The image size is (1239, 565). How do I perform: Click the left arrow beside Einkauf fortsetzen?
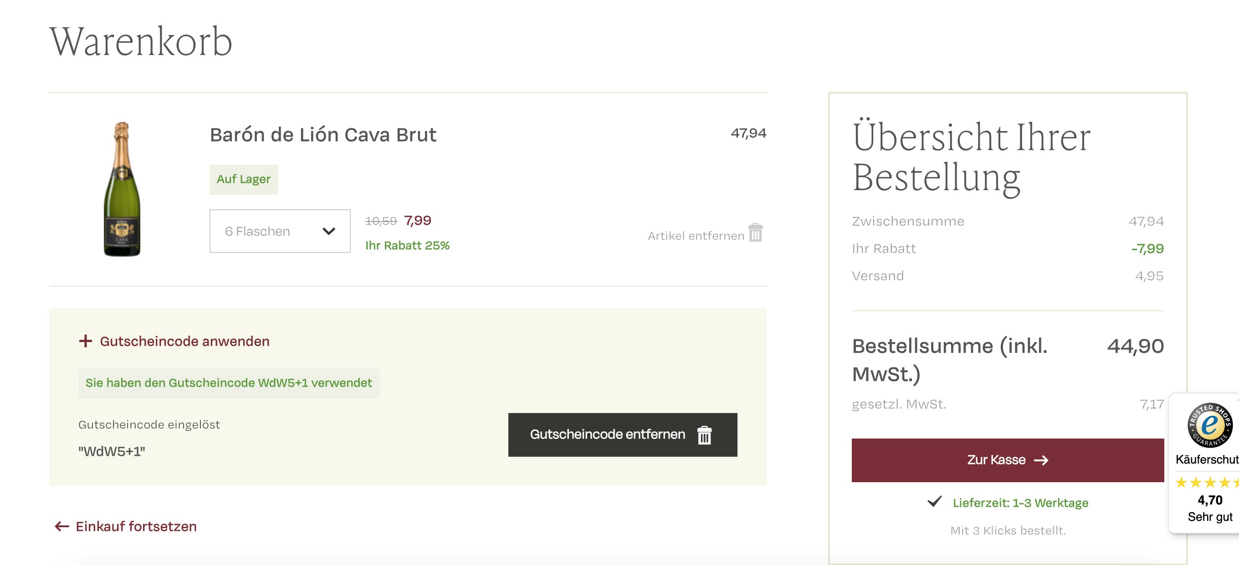click(x=61, y=527)
